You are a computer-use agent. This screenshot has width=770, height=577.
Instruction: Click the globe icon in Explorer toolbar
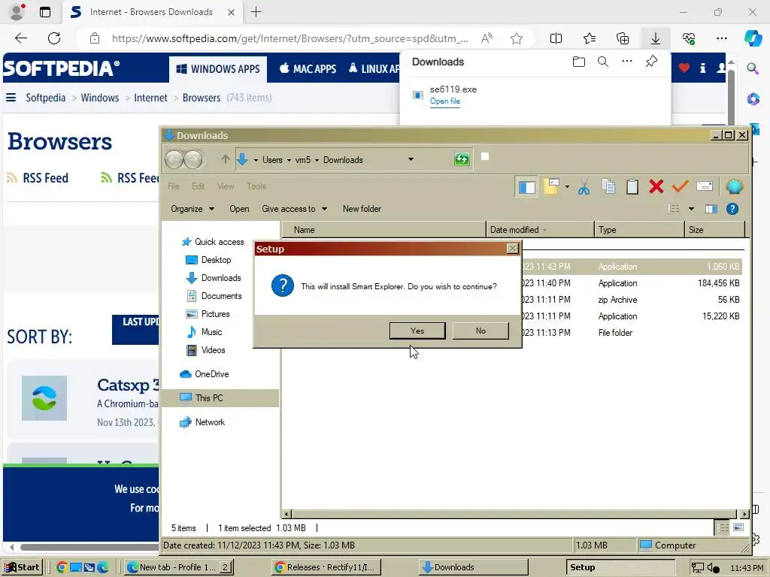click(734, 186)
